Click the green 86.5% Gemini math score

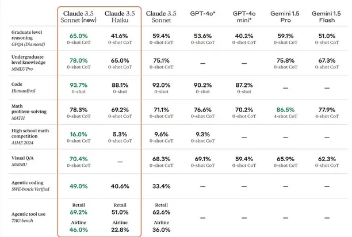(287, 108)
